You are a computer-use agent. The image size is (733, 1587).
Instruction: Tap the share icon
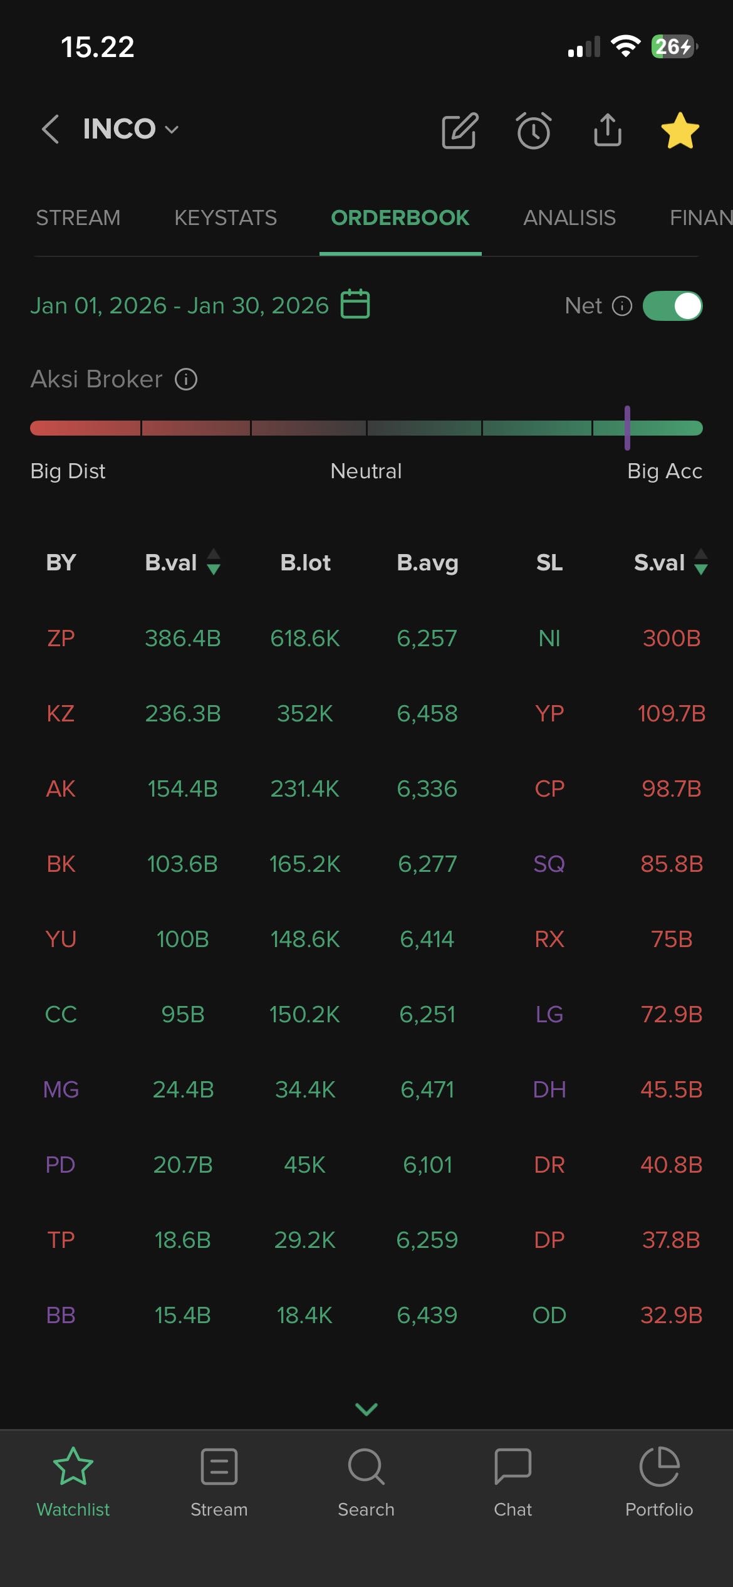(x=607, y=130)
